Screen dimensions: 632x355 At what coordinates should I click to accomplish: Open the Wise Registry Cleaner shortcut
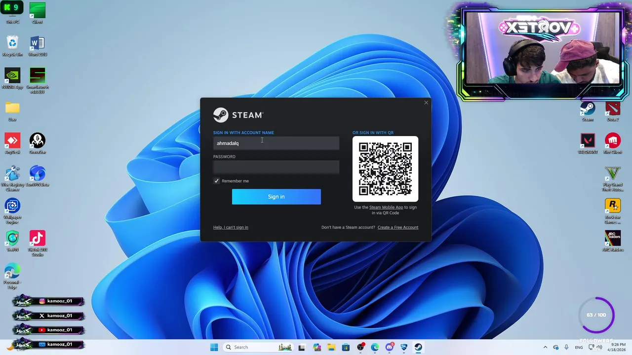point(12,178)
